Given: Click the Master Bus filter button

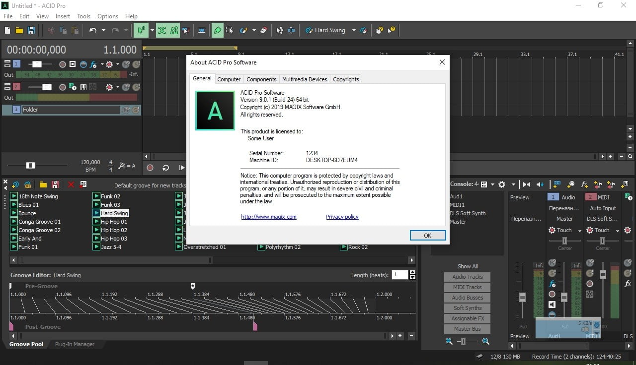Looking at the screenshot, I should 467,329.
